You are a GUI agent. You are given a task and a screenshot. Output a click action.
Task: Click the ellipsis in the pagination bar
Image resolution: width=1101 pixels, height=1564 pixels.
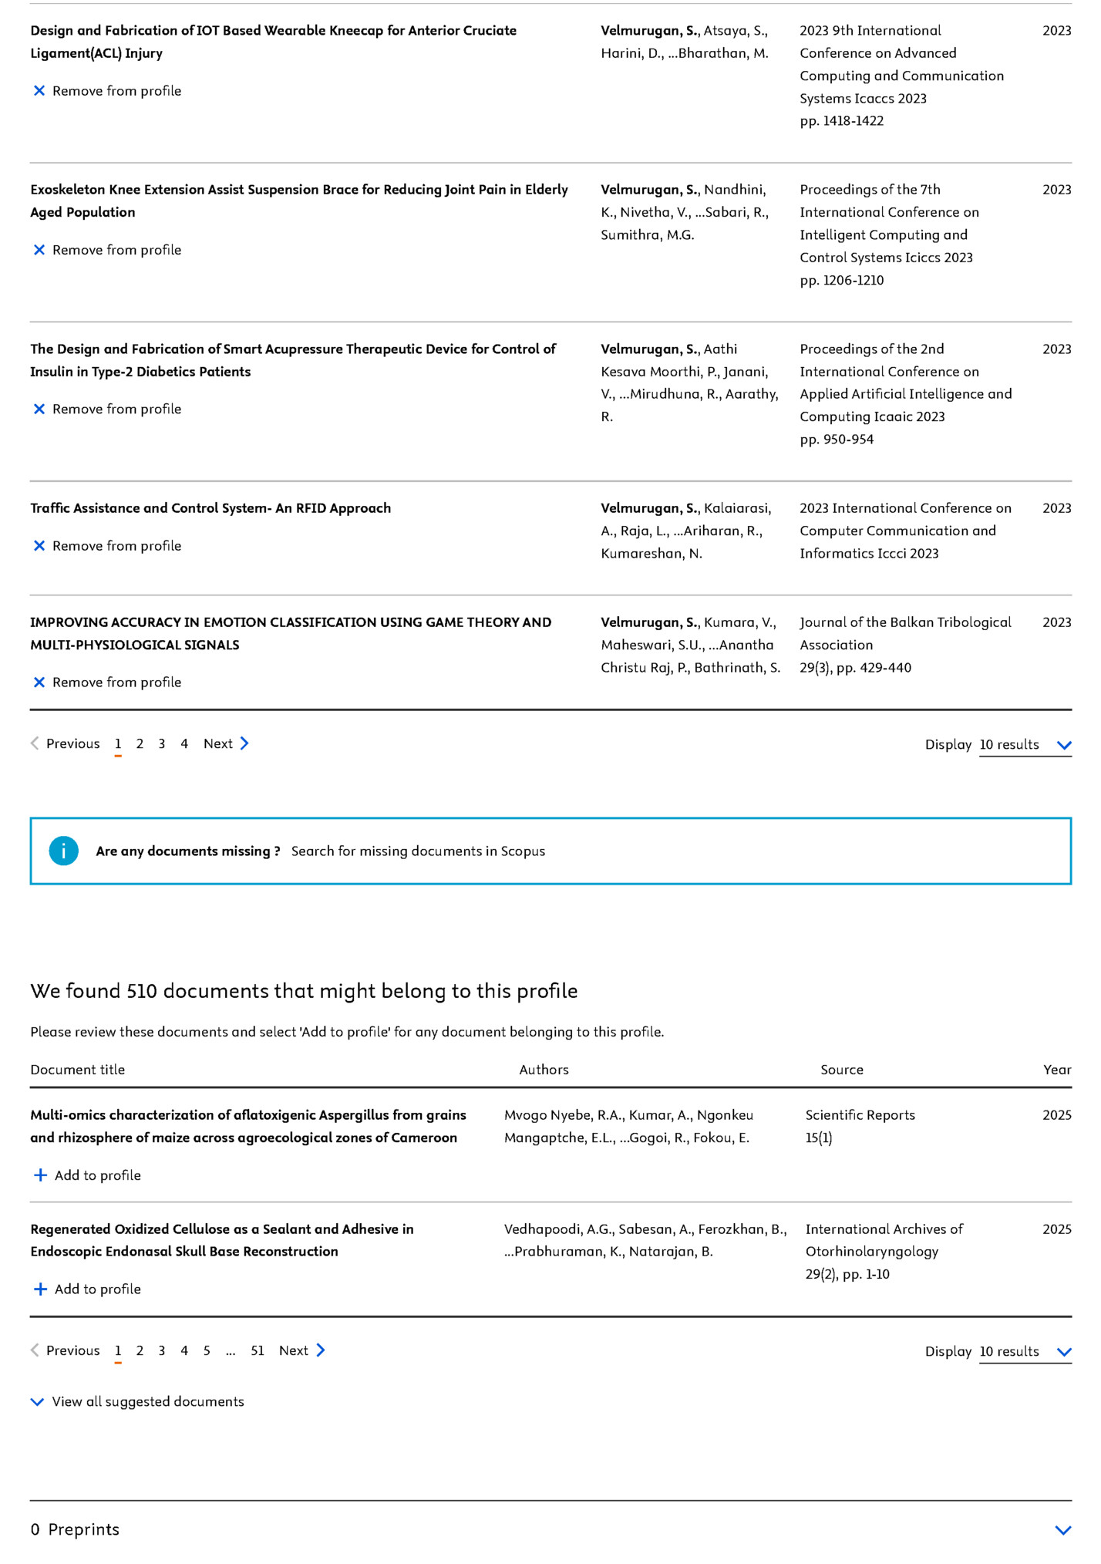point(230,1350)
